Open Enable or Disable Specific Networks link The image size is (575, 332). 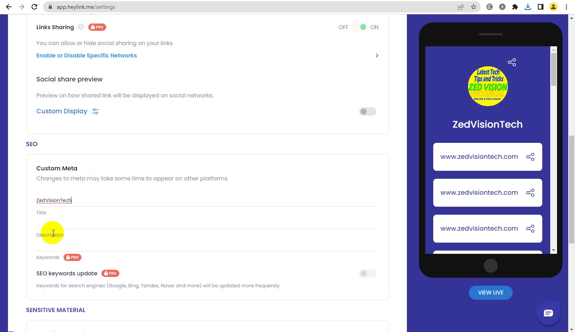(87, 55)
